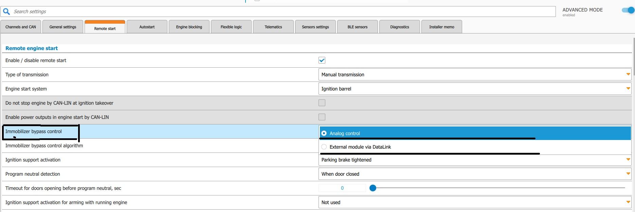The width and height of the screenshot is (635, 212).
Task: Switch to the Telematics tab
Action: click(x=273, y=27)
